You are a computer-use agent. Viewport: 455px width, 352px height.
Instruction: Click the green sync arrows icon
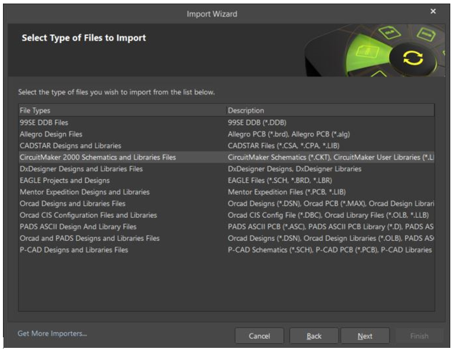413,58
